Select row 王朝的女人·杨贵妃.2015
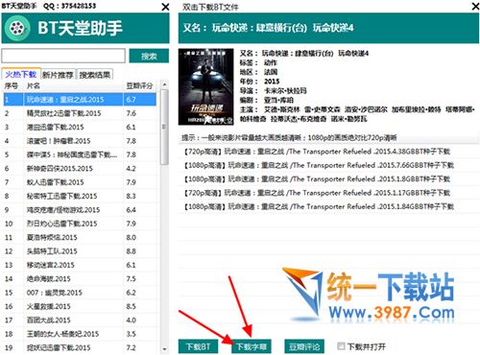This screenshot has width=480, height=355. (80, 334)
